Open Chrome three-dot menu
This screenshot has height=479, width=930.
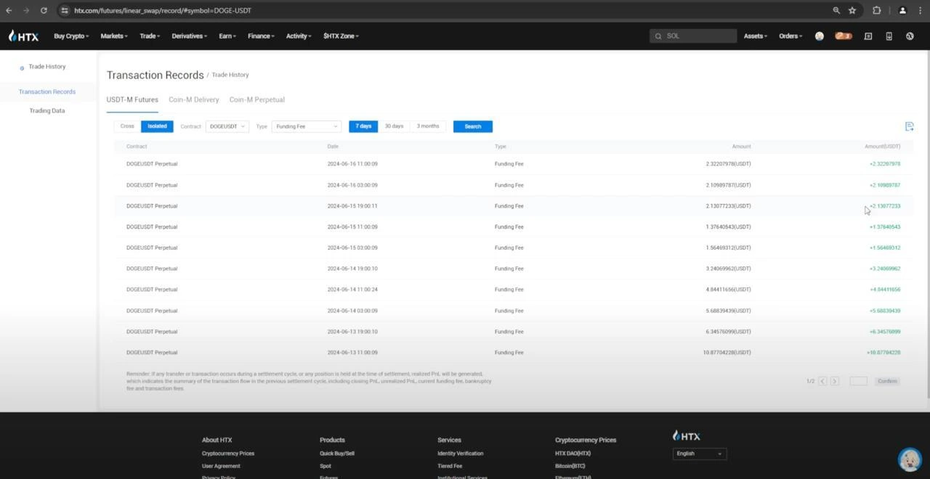(920, 10)
